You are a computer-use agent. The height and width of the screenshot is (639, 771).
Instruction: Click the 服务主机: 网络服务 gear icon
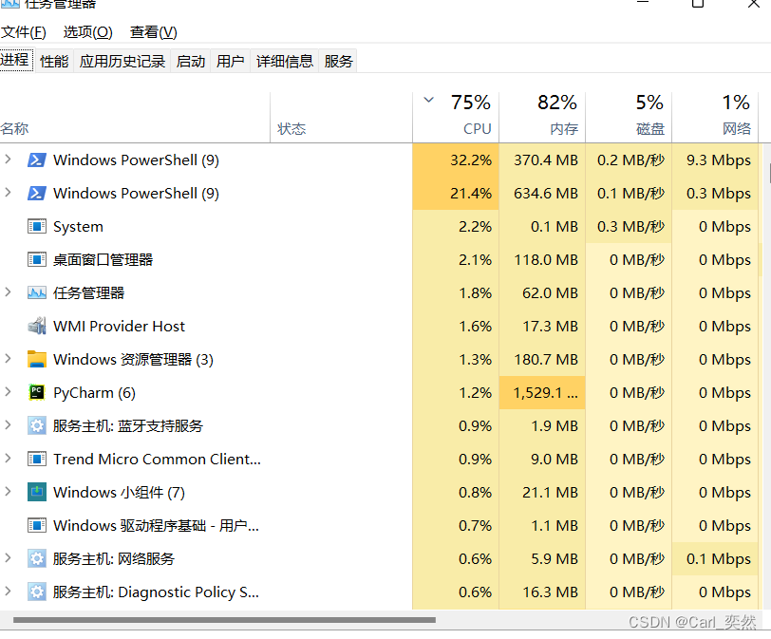click(37, 559)
